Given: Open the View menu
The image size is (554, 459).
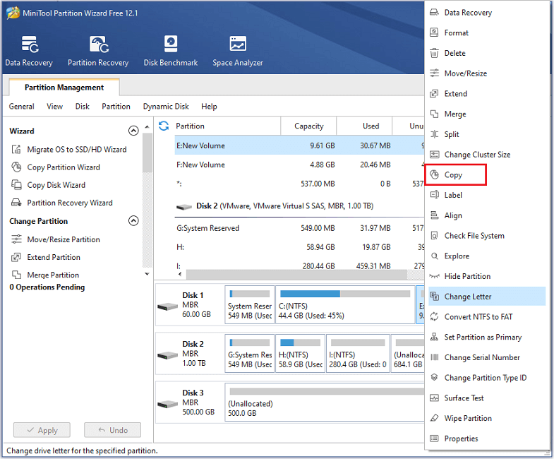Looking at the screenshot, I should tap(55, 107).
